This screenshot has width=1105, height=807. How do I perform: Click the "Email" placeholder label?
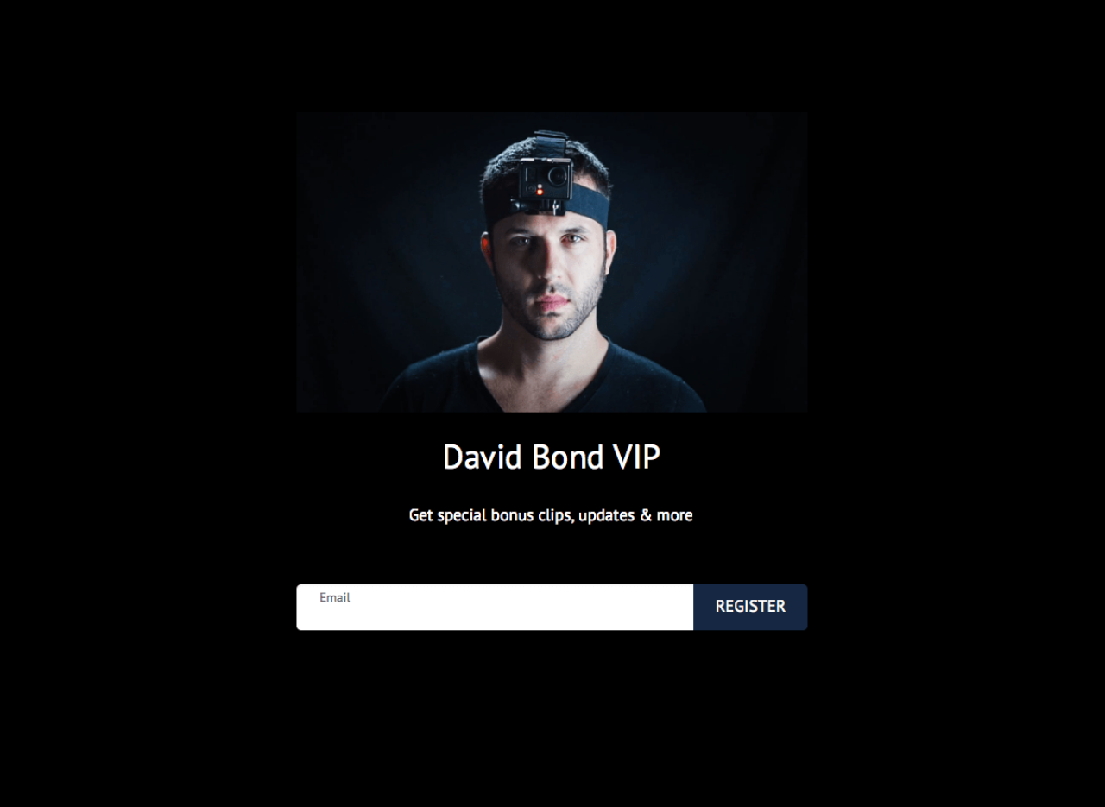tap(335, 597)
